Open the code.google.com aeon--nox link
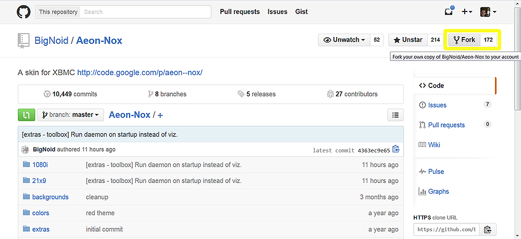521x239 pixels. [140, 72]
